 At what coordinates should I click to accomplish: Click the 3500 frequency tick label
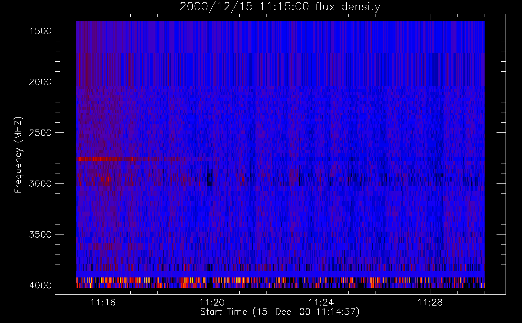tap(40, 234)
